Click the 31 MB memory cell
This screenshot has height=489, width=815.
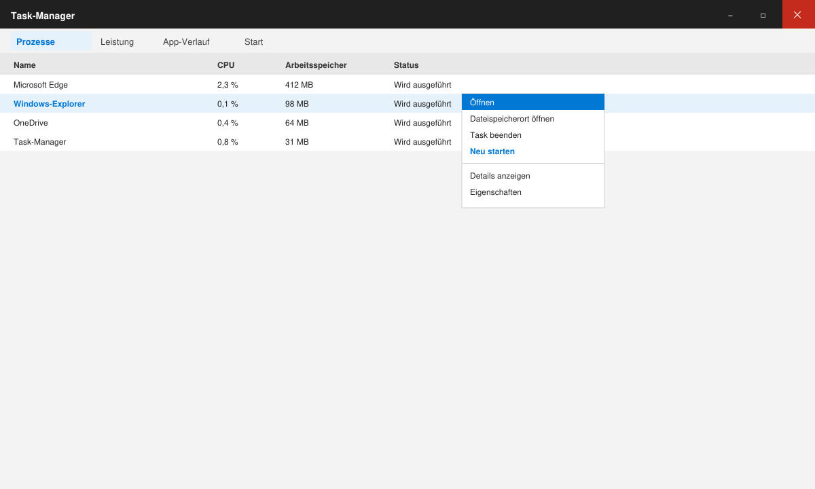click(x=297, y=142)
